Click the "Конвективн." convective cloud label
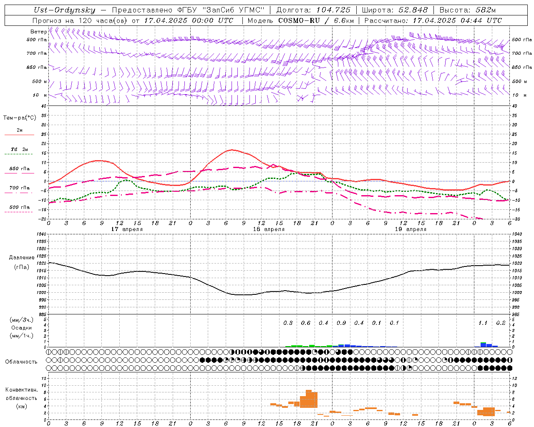 click(21, 390)
